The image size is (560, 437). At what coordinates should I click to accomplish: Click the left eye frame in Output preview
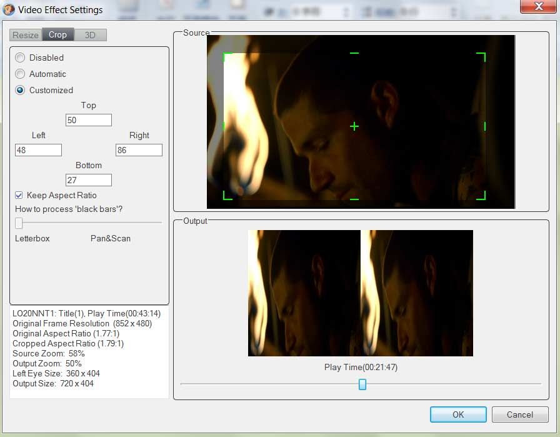[x=304, y=293]
